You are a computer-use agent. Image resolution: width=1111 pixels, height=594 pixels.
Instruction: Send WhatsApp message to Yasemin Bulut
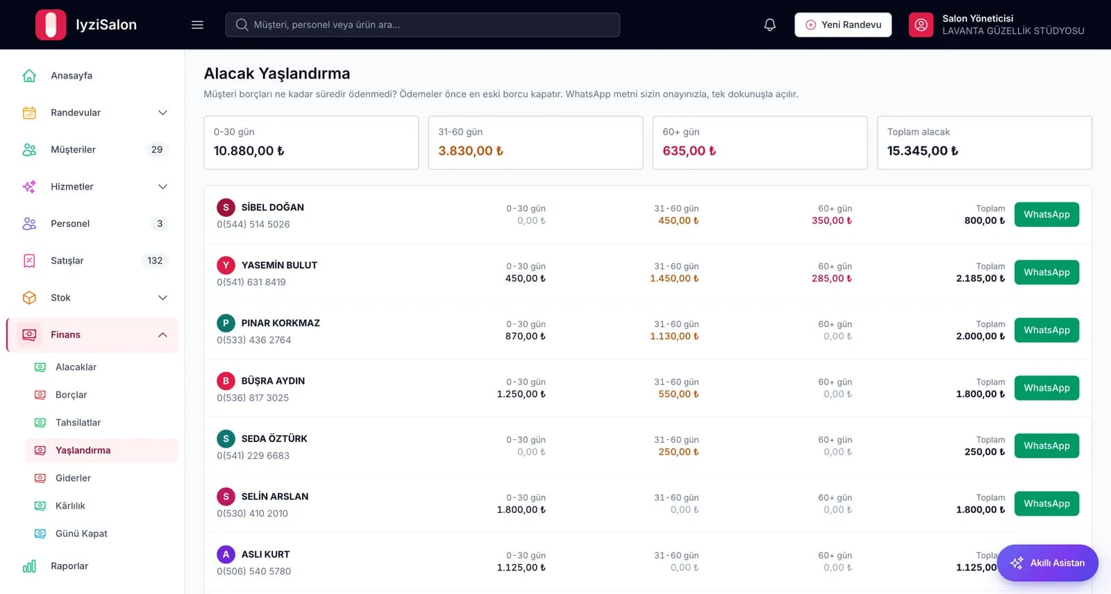click(x=1046, y=272)
